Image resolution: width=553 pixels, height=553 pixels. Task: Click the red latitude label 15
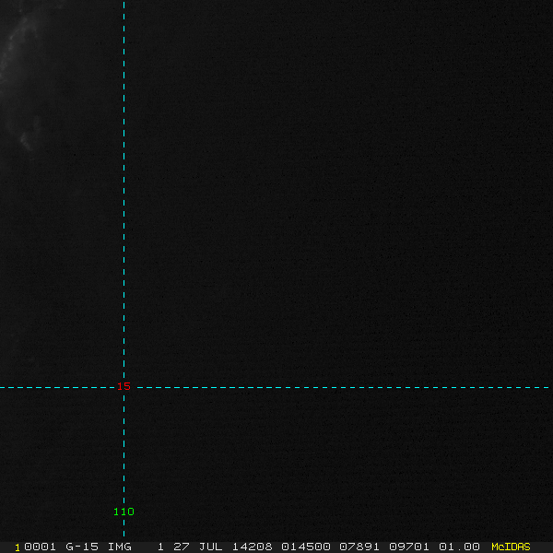[x=124, y=387]
